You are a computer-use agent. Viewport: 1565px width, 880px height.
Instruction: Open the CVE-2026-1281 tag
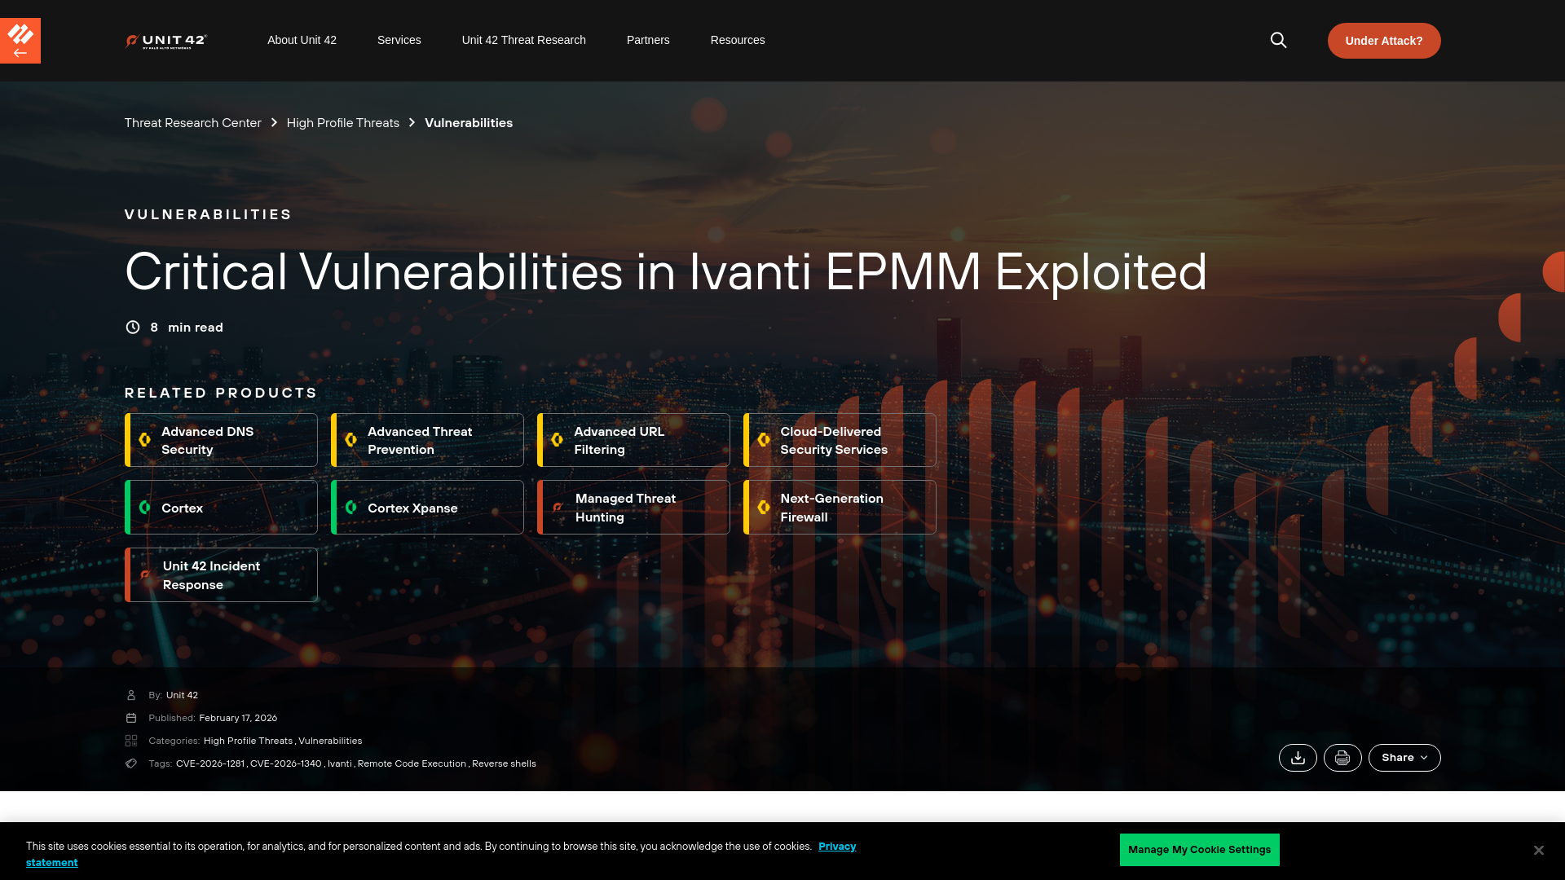click(210, 763)
